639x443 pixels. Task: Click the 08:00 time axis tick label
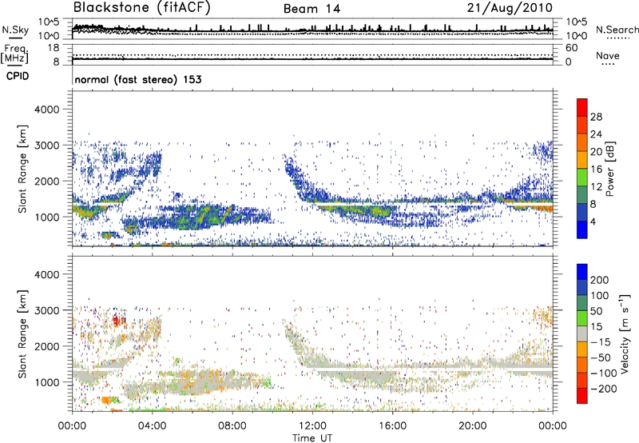click(x=232, y=426)
